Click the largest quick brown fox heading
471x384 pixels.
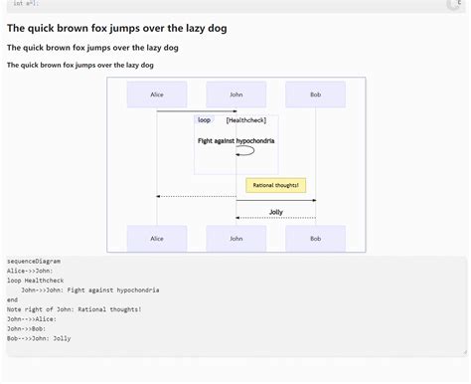tap(117, 28)
